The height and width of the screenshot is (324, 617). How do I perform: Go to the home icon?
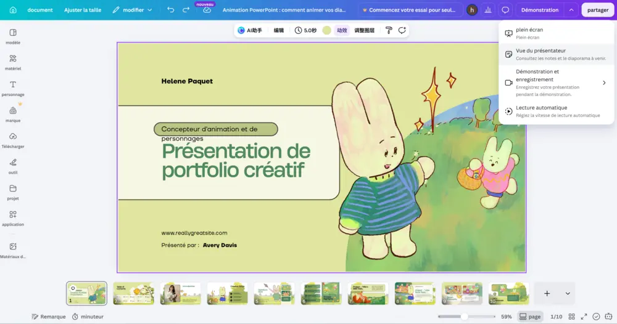[x=13, y=10]
